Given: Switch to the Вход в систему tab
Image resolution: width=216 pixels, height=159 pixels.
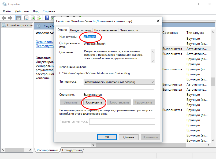Looking at the screenshot, I should 81,30.
